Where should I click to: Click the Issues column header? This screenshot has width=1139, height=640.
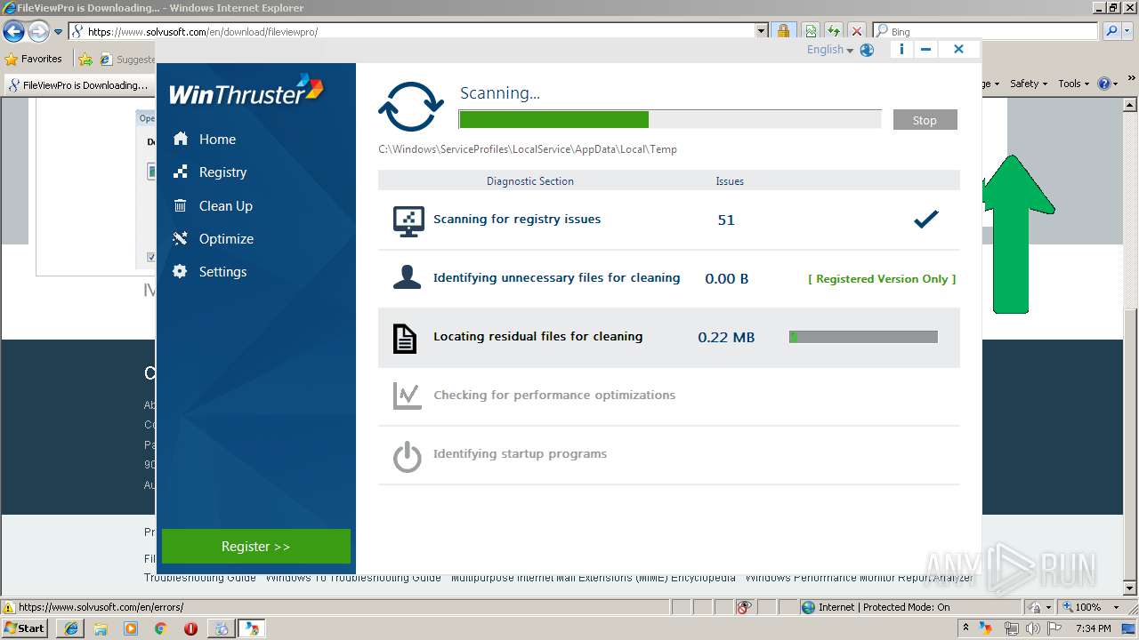(x=730, y=180)
